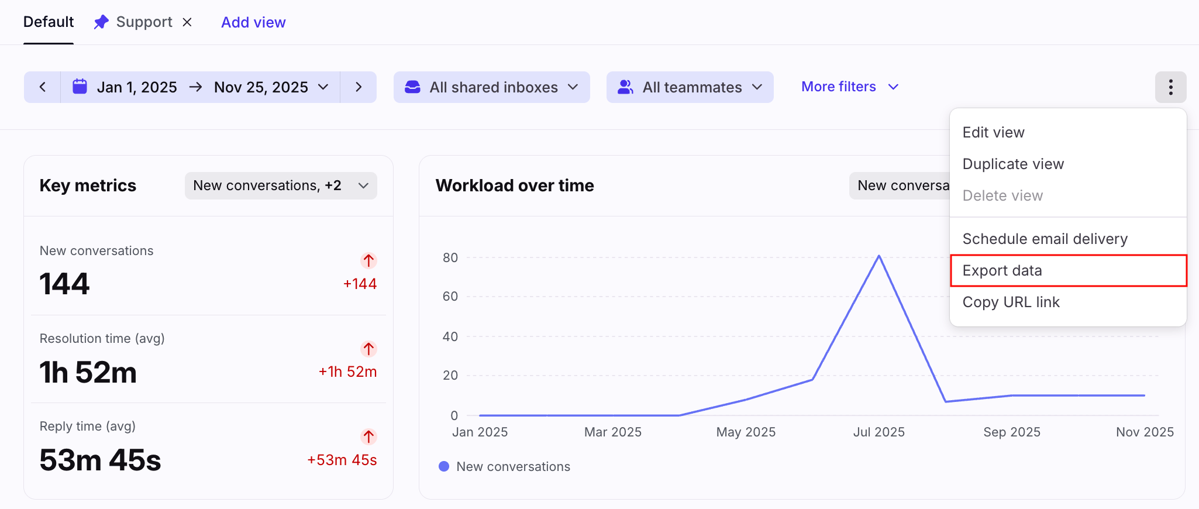Toggle New conversations legend dot in chart
The height and width of the screenshot is (509, 1199).
click(x=444, y=466)
